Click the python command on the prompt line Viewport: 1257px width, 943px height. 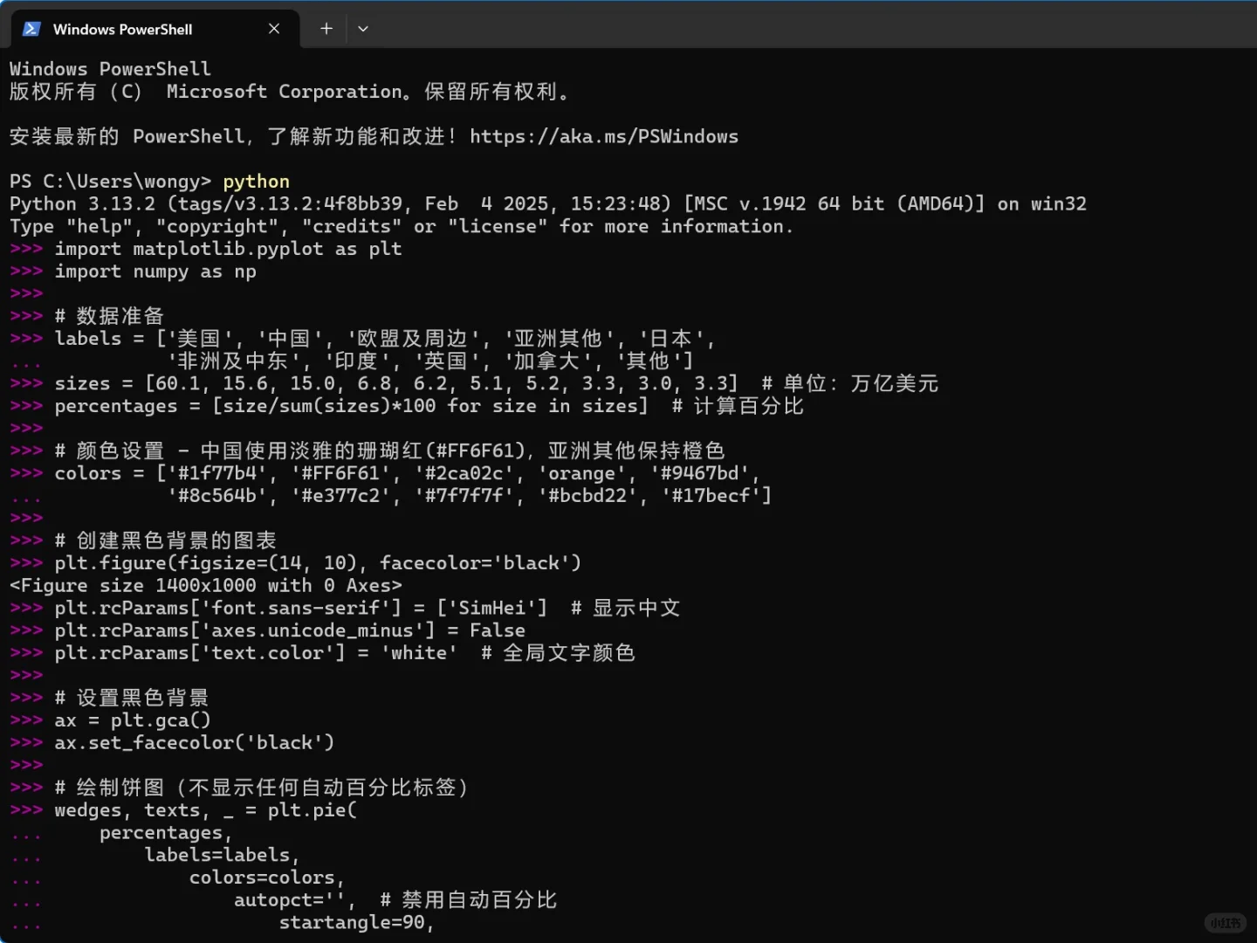tap(256, 181)
